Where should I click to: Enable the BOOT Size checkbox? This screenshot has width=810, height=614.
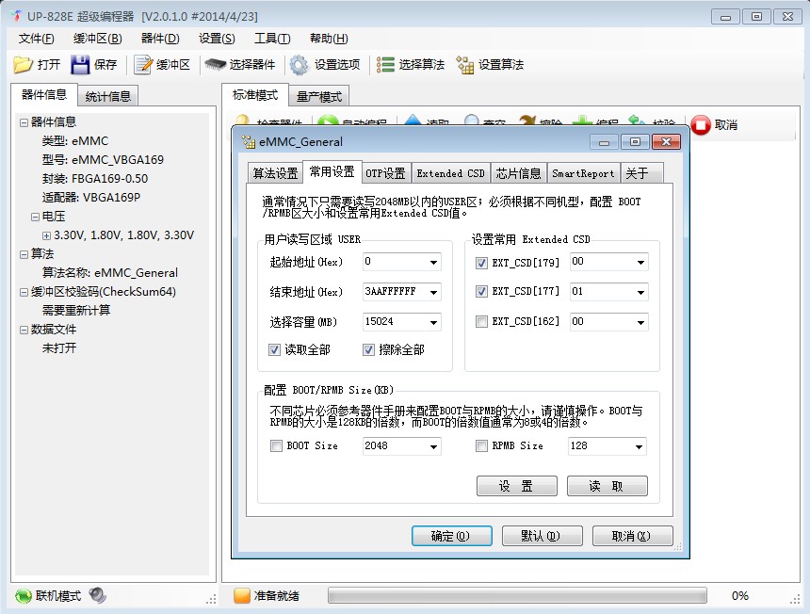276,445
